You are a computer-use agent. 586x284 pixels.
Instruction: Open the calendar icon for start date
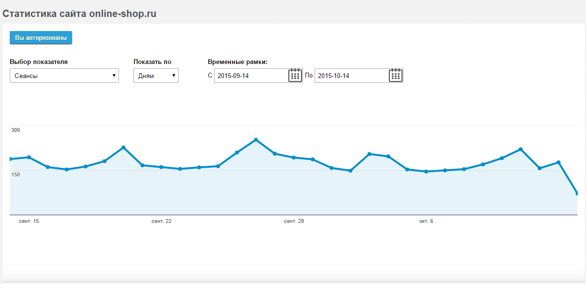click(295, 75)
